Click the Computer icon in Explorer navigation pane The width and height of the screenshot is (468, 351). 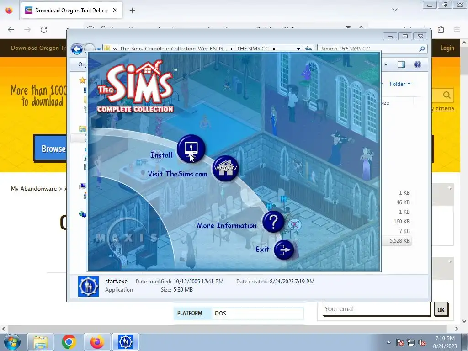tap(83, 186)
